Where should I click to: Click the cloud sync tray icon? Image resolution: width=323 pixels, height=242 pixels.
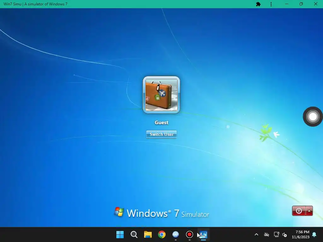[x=267, y=234]
